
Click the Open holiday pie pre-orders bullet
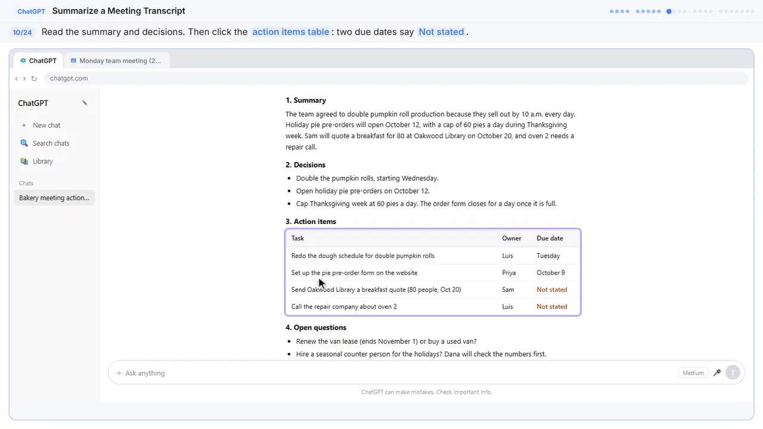coord(363,191)
